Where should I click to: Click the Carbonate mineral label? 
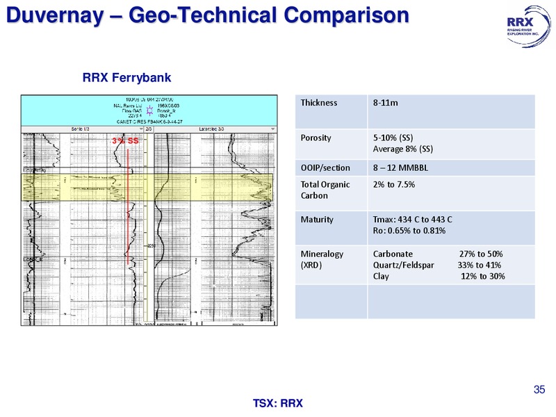coord(393,254)
